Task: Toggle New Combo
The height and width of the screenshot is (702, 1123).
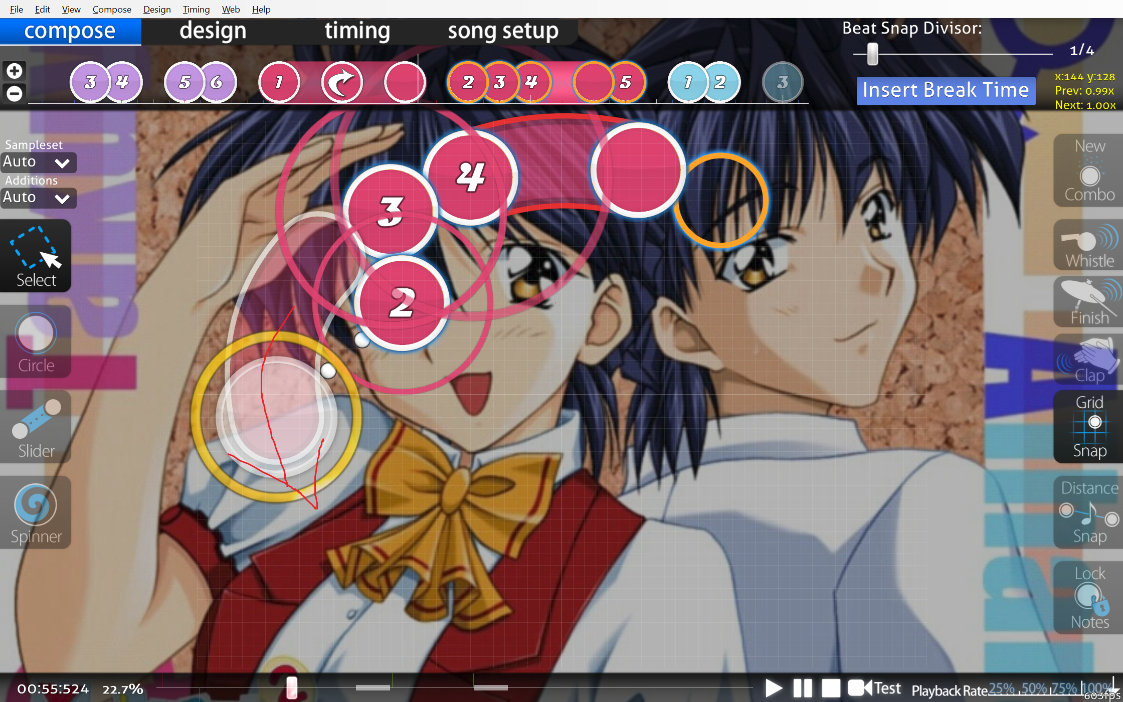Action: [1089, 170]
